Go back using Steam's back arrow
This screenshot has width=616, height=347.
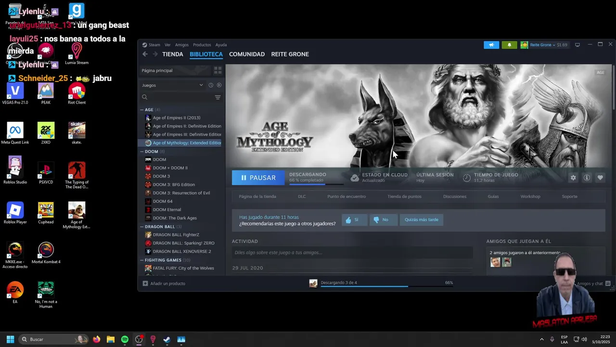coord(145,54)
